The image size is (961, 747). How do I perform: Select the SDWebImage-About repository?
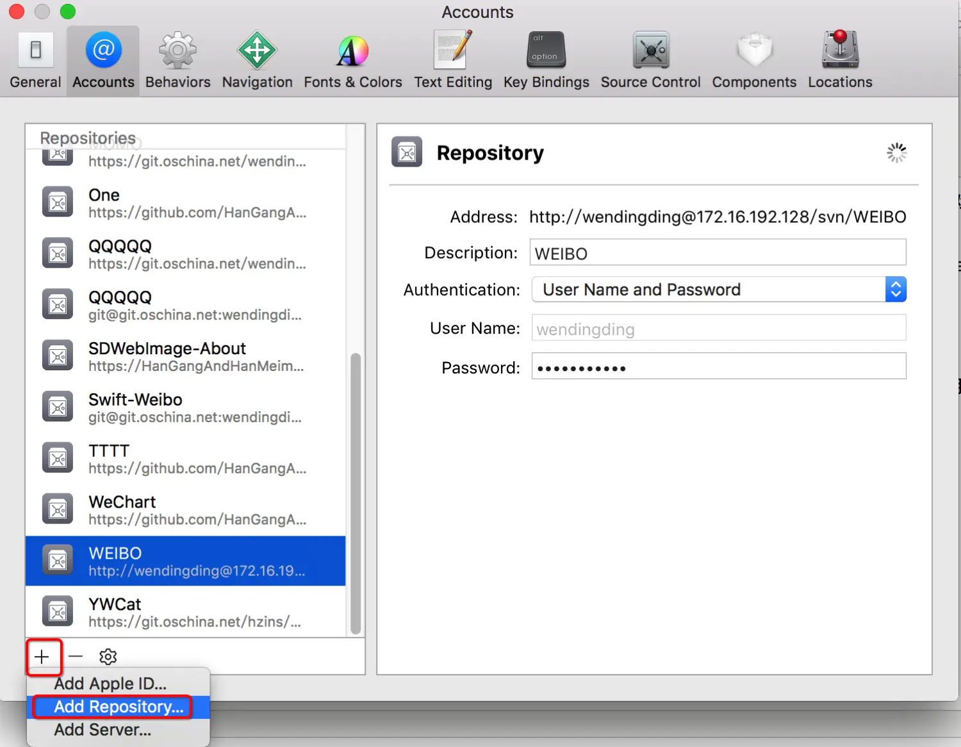click(x=185, y=357)
